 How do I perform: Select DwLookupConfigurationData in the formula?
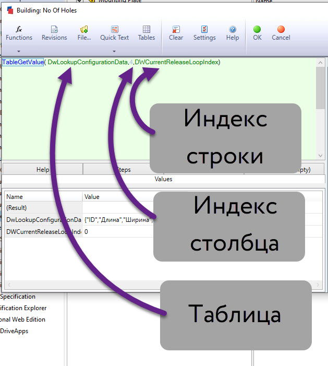88,62
